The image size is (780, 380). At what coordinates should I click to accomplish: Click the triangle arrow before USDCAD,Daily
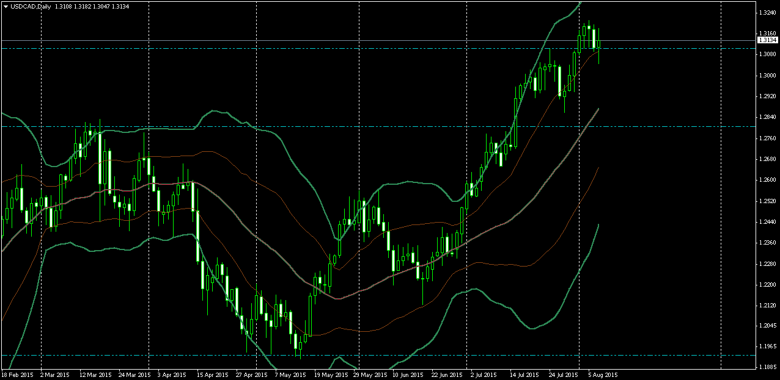6,6
